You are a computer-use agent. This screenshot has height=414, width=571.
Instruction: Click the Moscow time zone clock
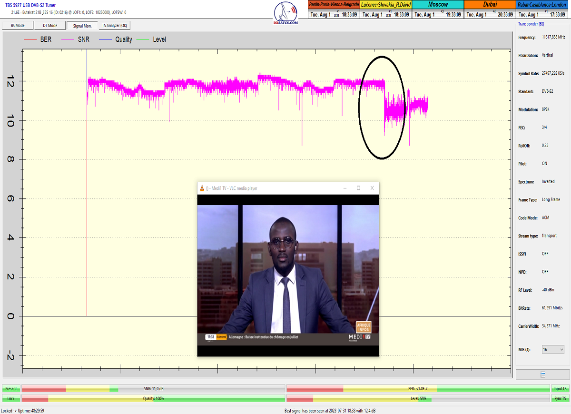438,10
